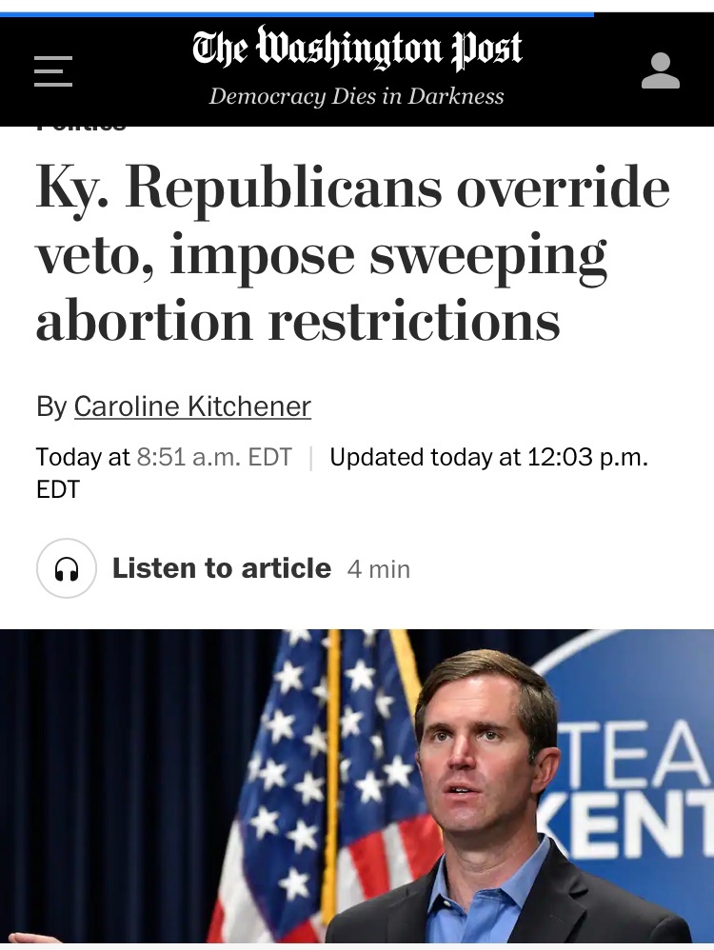Tap the "4 min" audio duration
714x950 pixels.
point(379,569)
